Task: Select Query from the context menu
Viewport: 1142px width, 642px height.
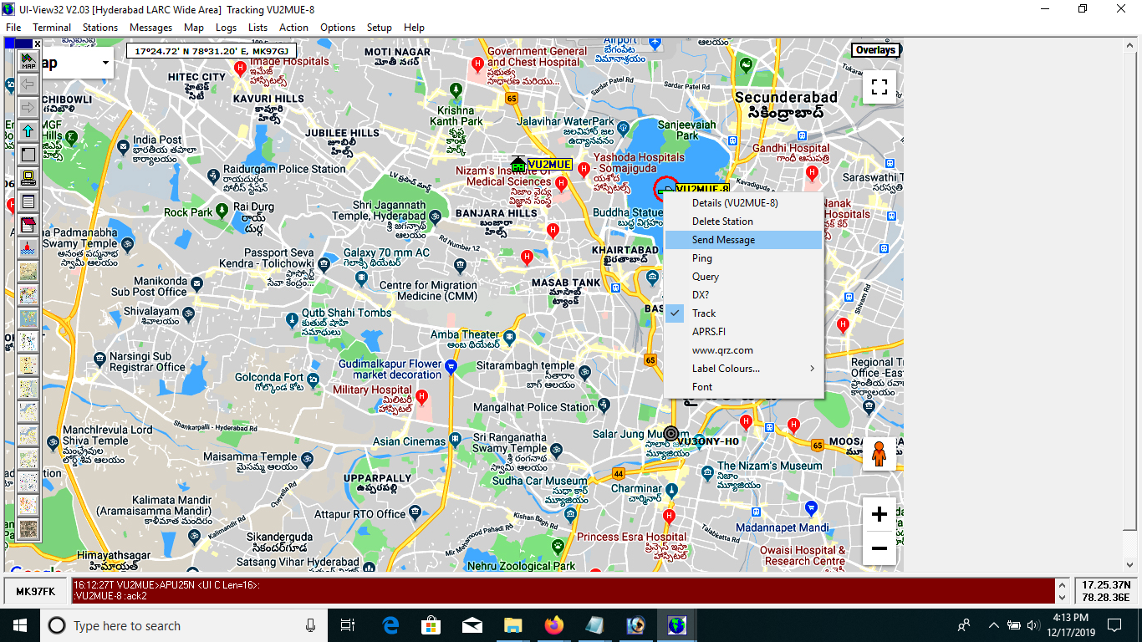Action: (x=744, y=277)
